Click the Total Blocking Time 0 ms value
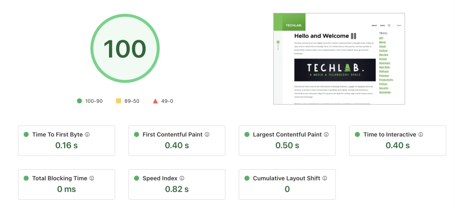Viewport: 455px width, 208px height. coord(66,189)
